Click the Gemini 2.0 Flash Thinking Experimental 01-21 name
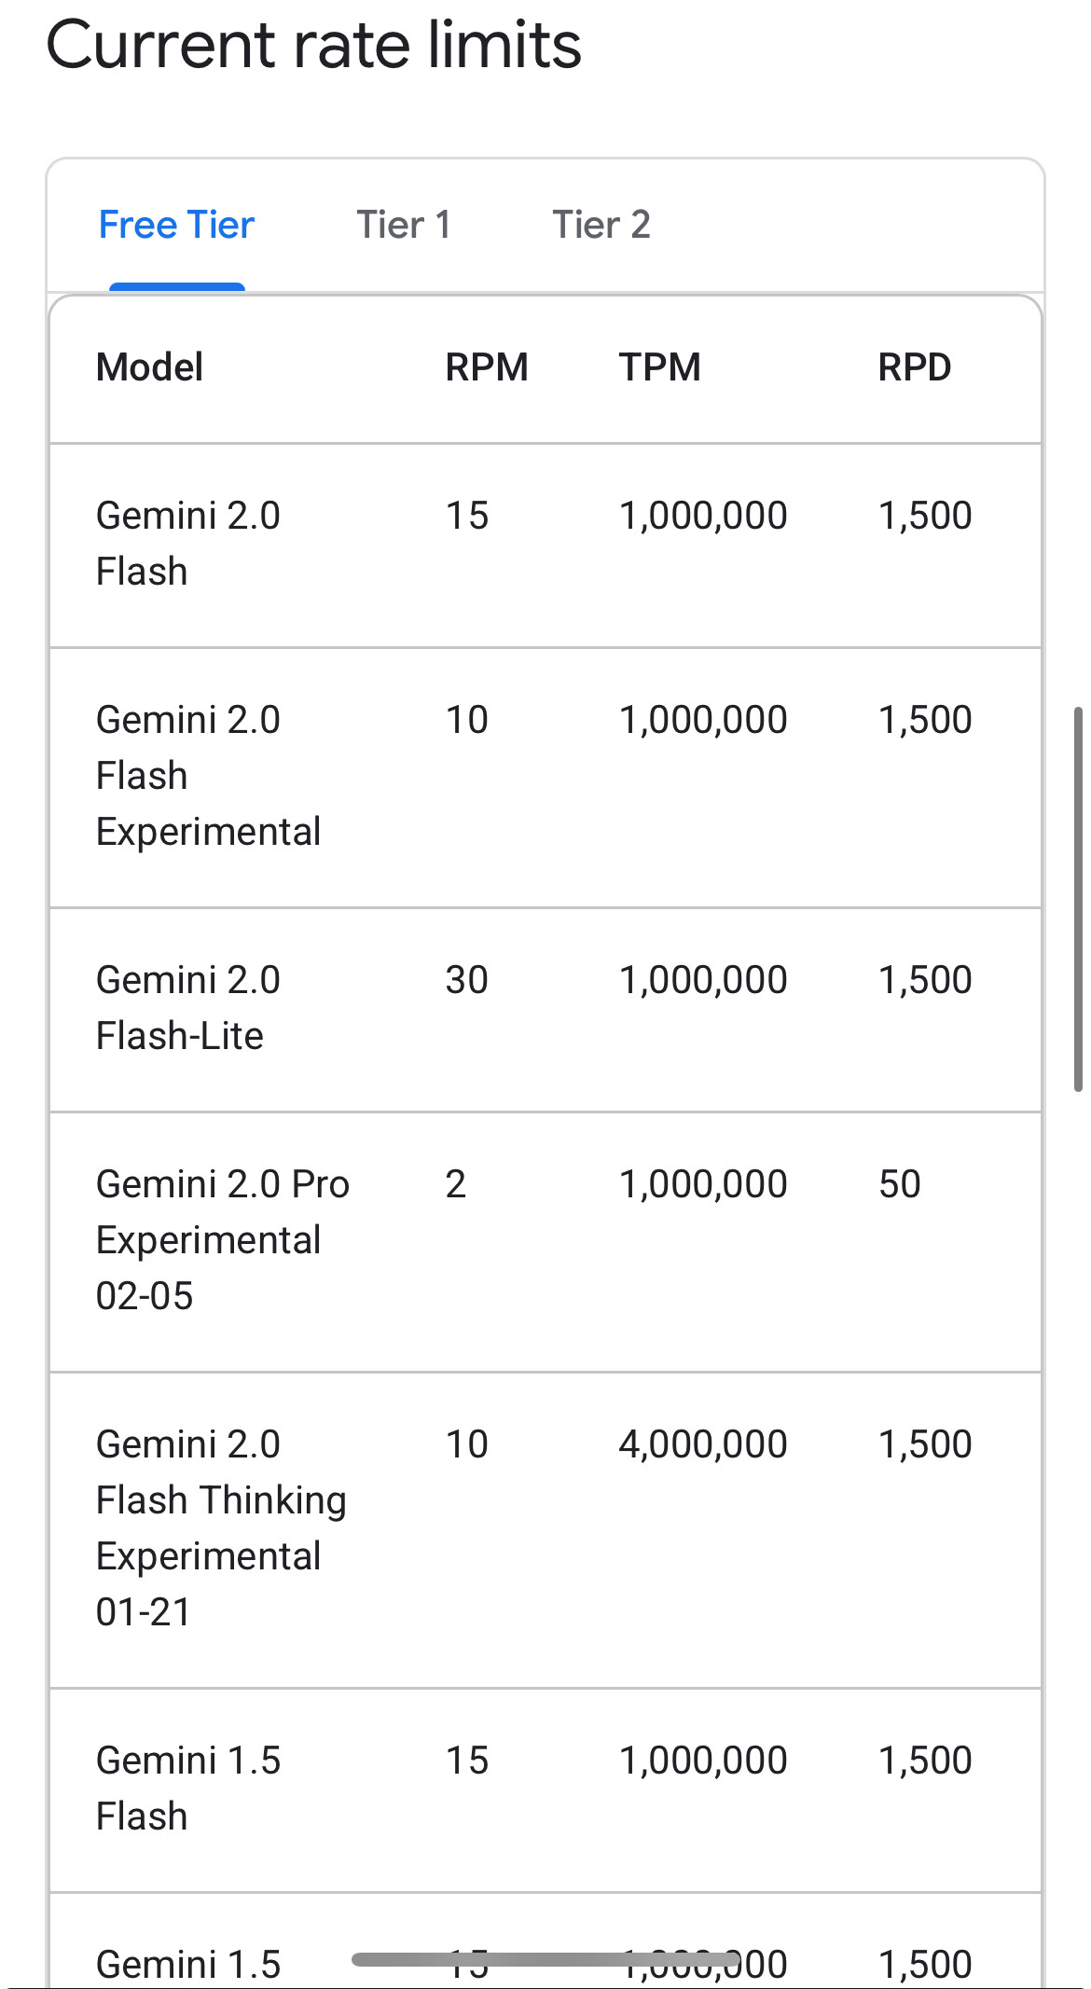Image resolution: width=1091 pixels, height=1989 pixels. point(221,1528)
